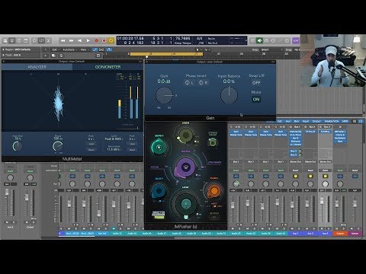366x274 pixels.
Task: Open the Functions menu in Tracks area
Action: tap(69, 49)
